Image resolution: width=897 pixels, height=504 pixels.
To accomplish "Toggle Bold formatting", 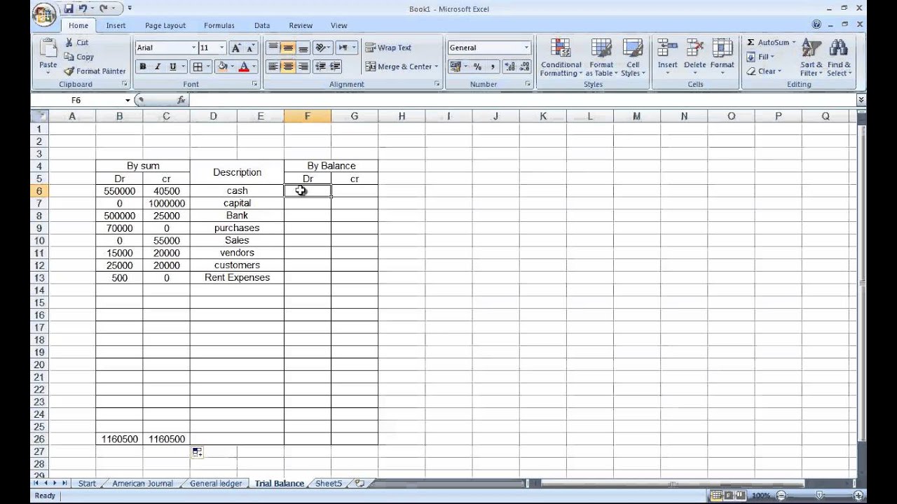I will point(143,66).
